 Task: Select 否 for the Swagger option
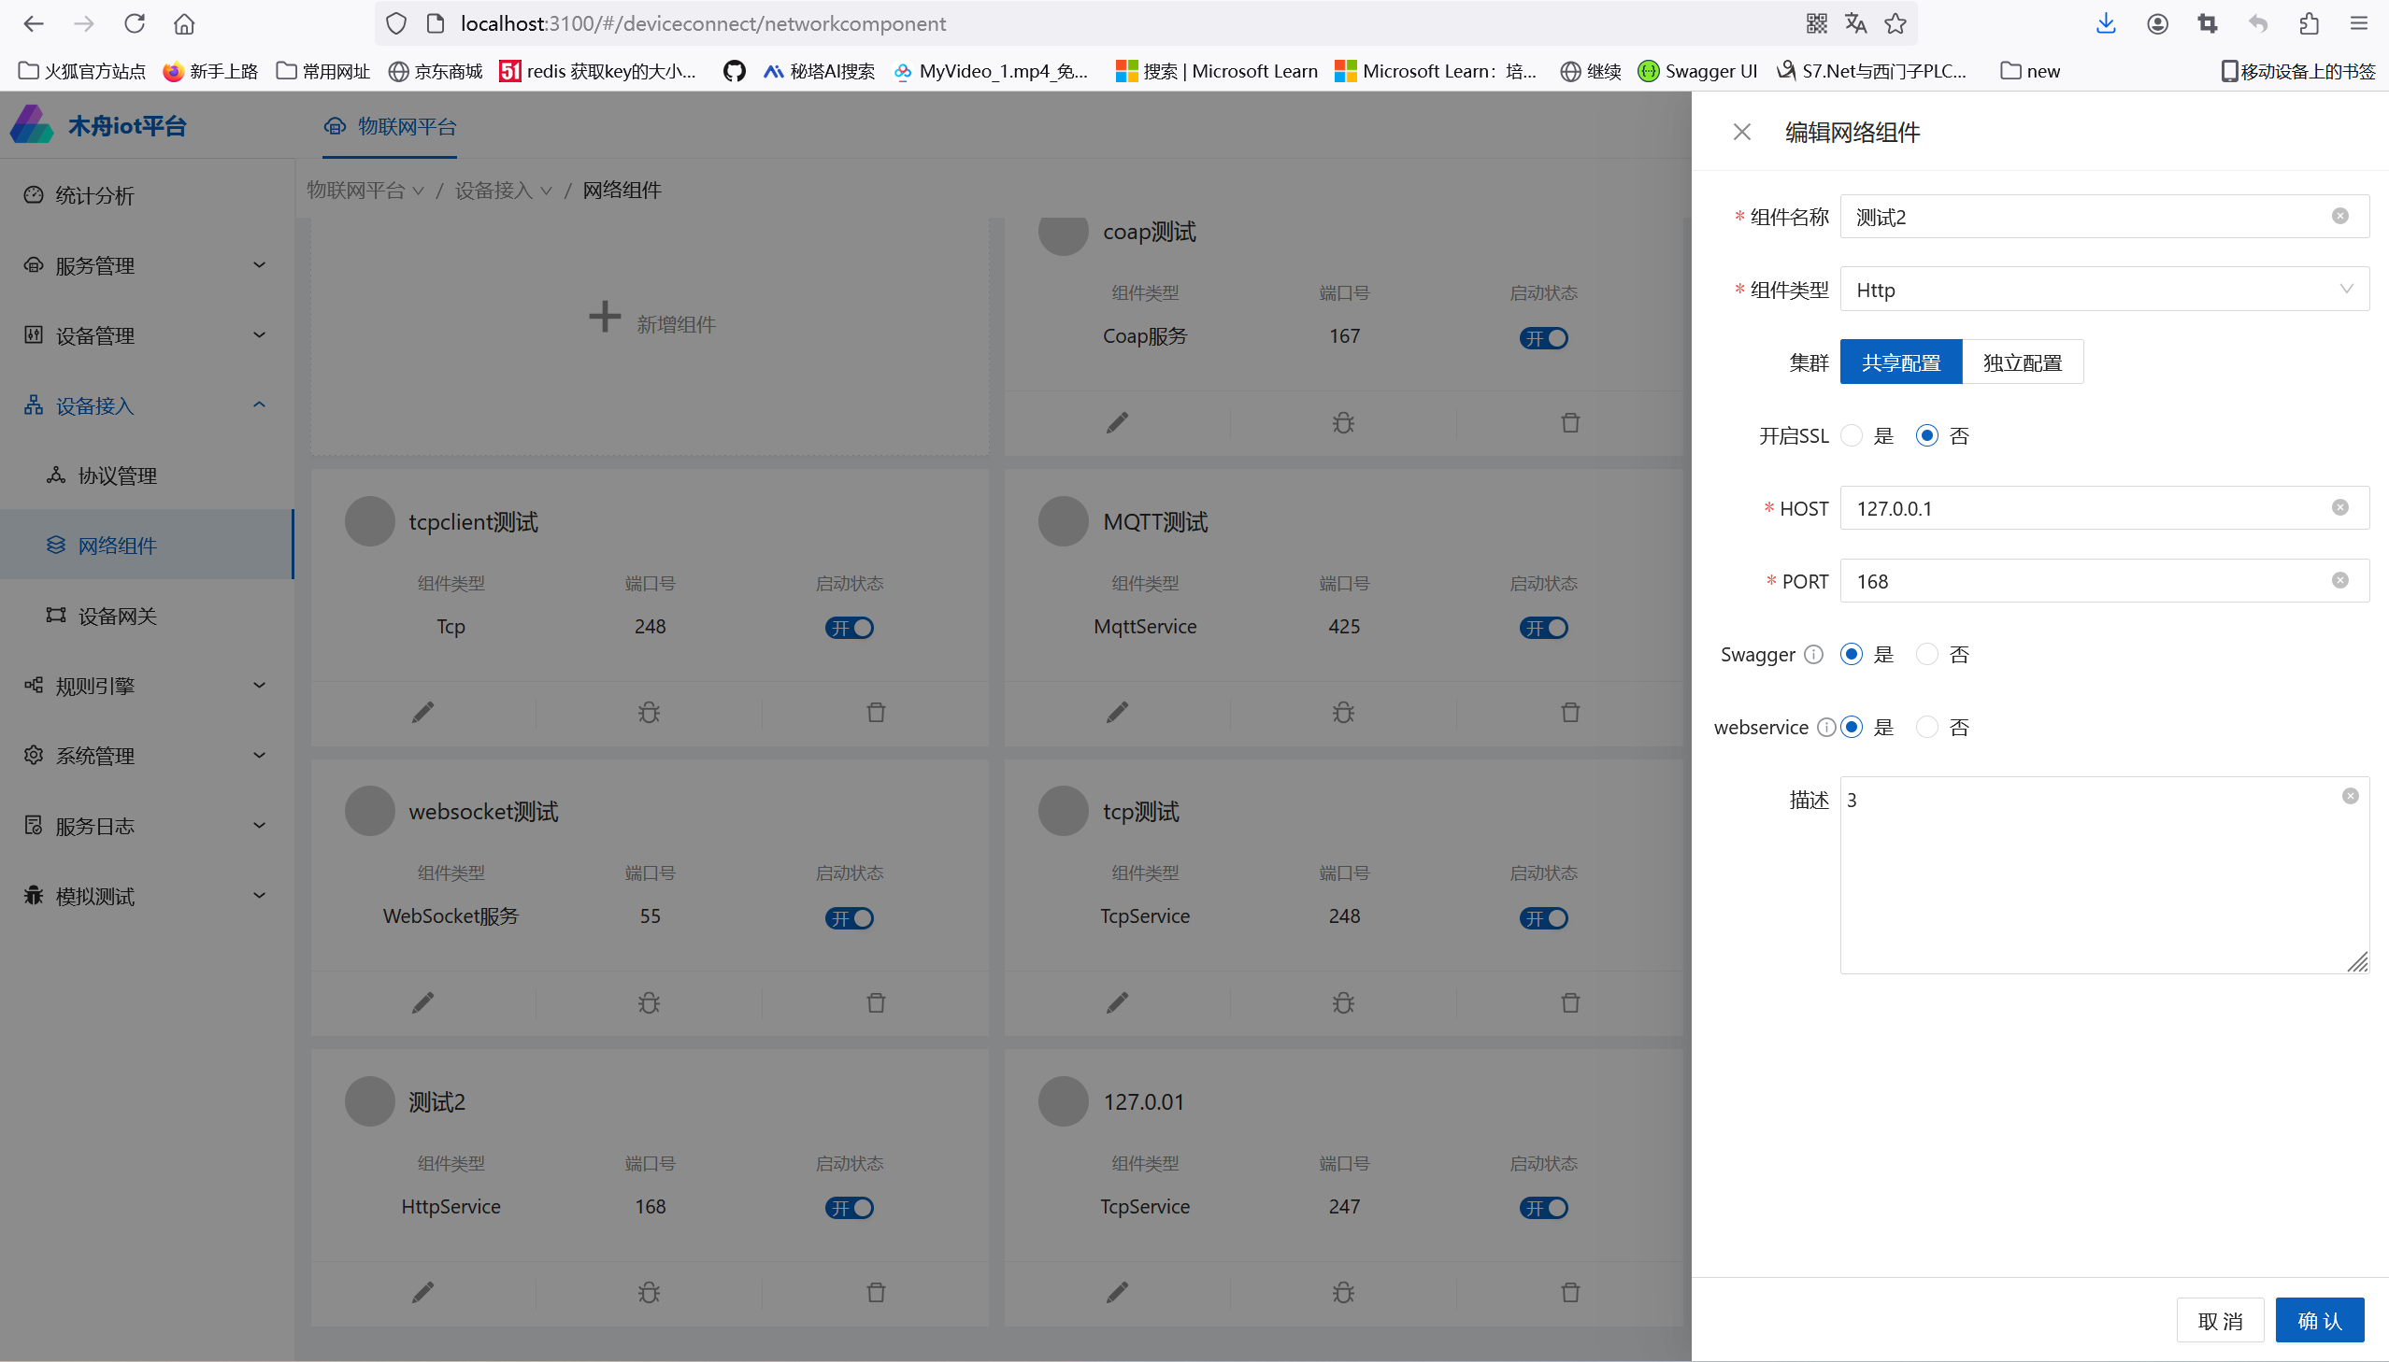[x=1925, y=654]
